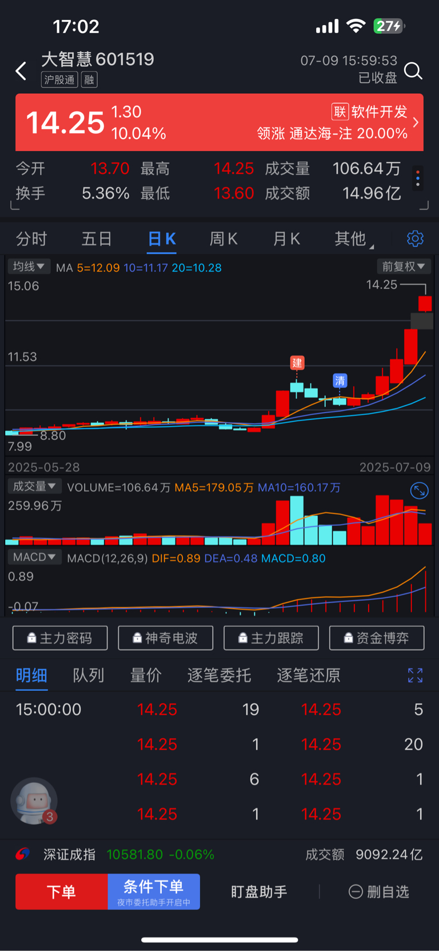
Task: Tap the 最低 13.60 value
Action: 234,193
